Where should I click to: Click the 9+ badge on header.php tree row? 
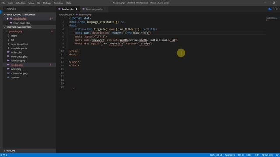pyautogui.click(x=51, y=65)
